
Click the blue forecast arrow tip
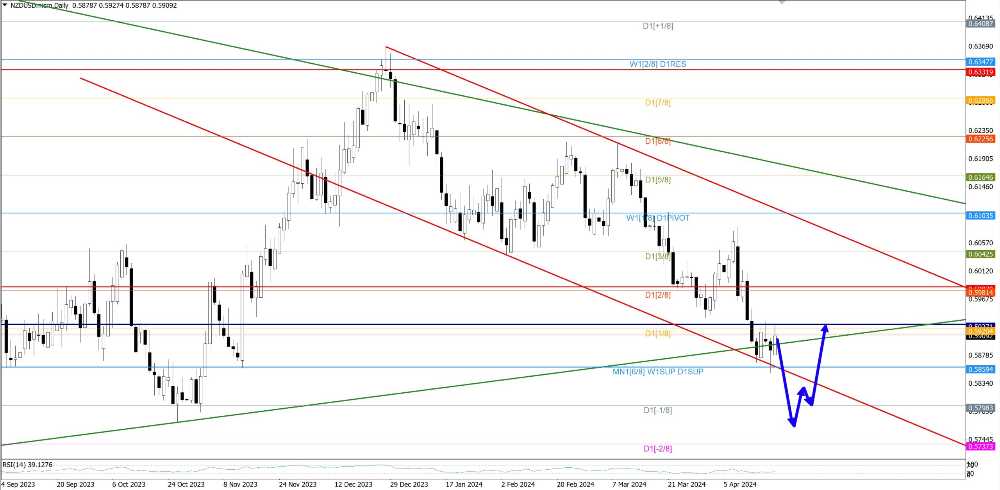[825, 327]
